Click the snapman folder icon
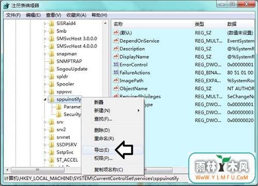 (51, 54)
